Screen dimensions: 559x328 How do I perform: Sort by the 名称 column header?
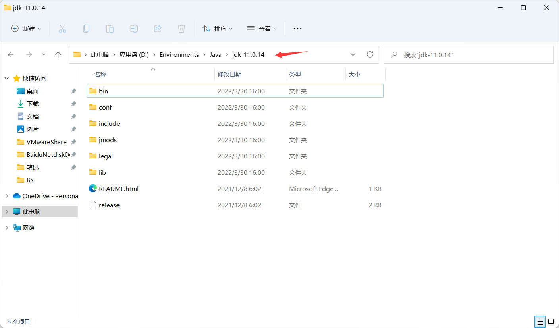[x=100, y=74]
